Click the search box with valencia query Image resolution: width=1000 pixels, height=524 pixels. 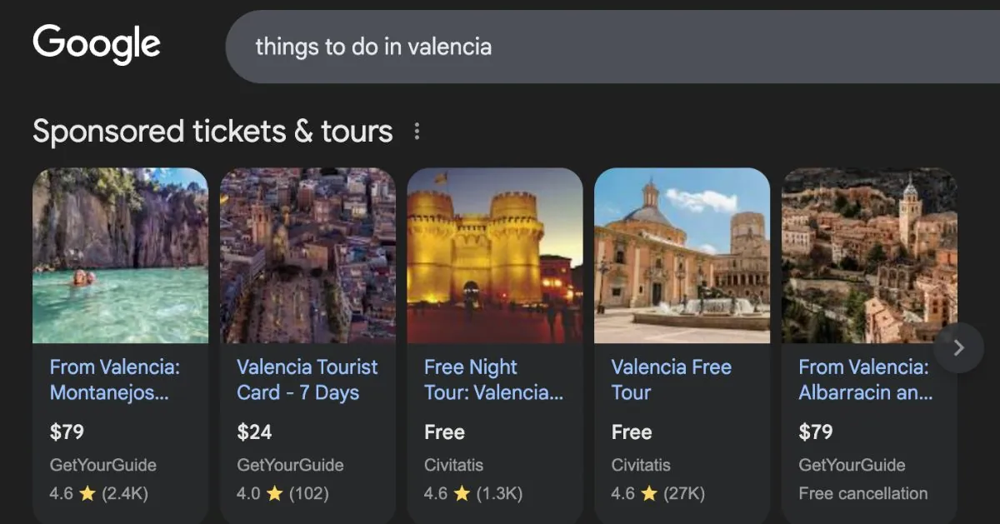pos(583,47)
